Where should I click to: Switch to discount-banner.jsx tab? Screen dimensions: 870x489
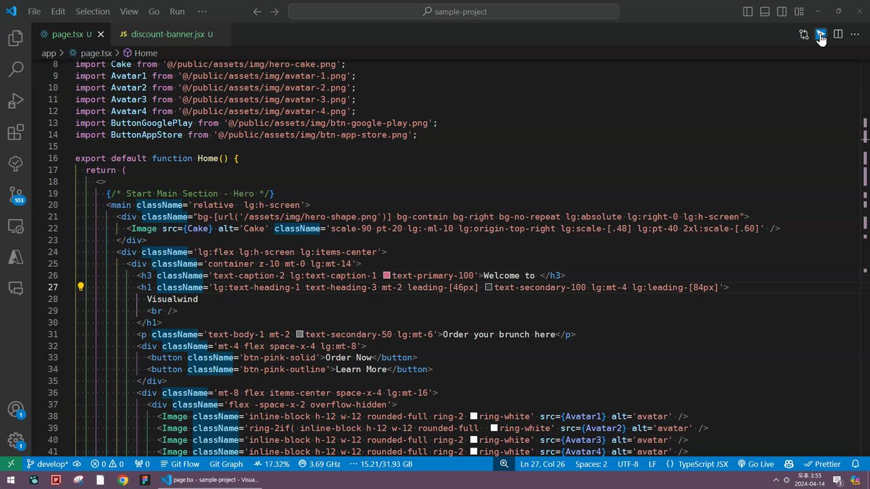click(167, 34)
